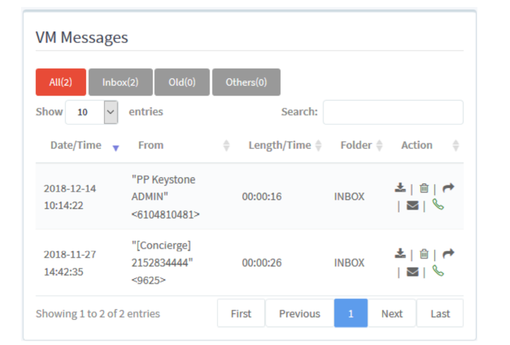The width and height of the screenshot is (510, 345).
Task: Email the PP Keystone ADMIN voicemail
Action: click(x=412, y=205)
